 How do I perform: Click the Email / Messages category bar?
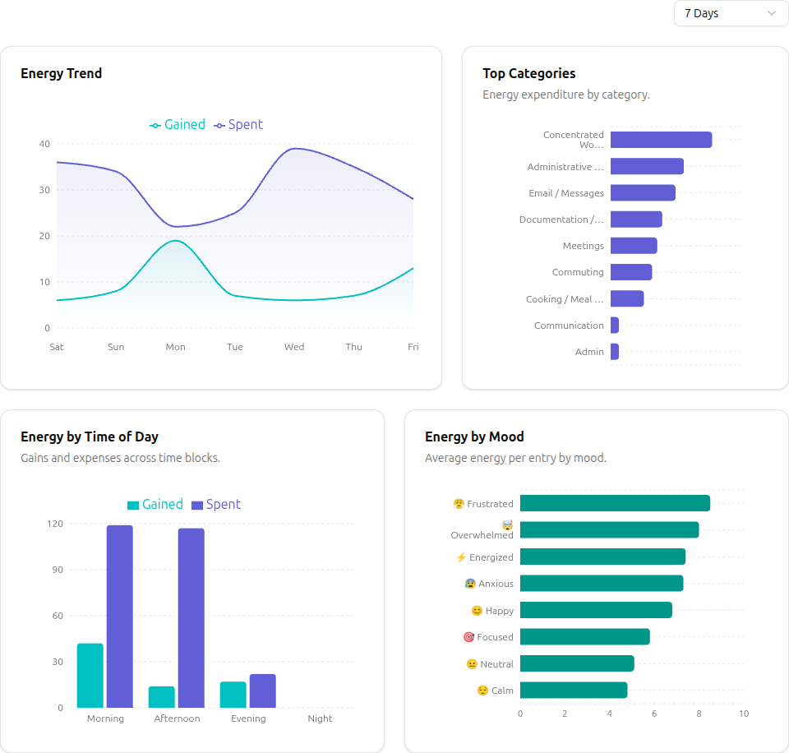(x=643, y=192)
